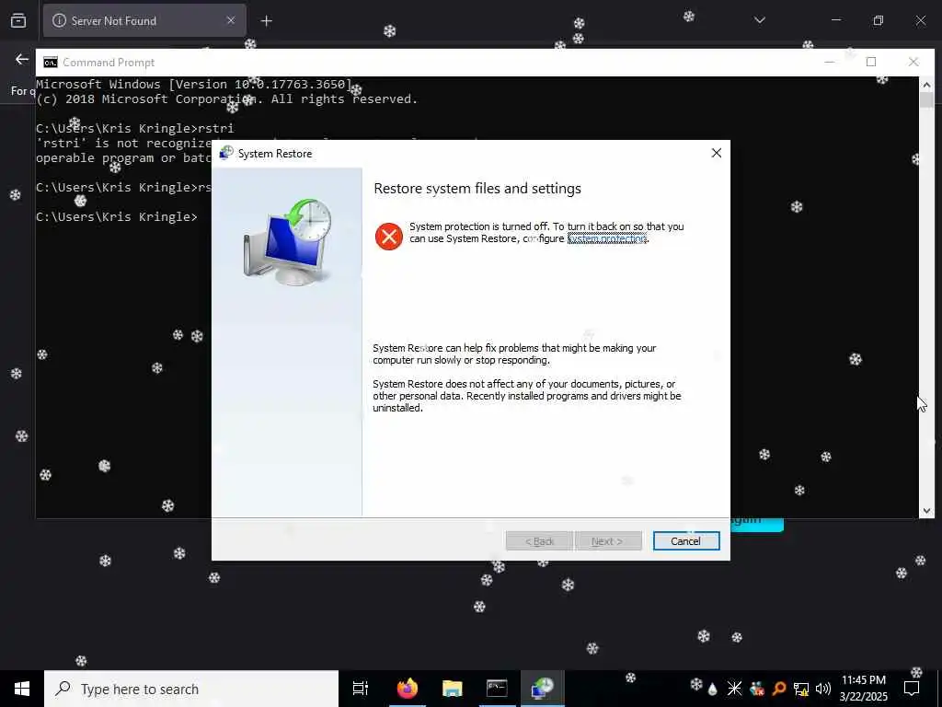The width and height of the screenshot is (942, 707).
Task: Click the taskbar search box
Action: click(x=191, y=689)
